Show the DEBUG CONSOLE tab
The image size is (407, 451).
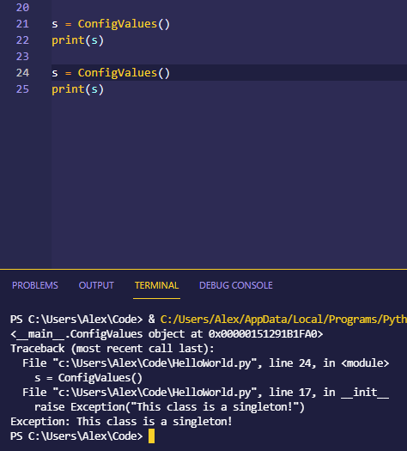click(235, 285)
